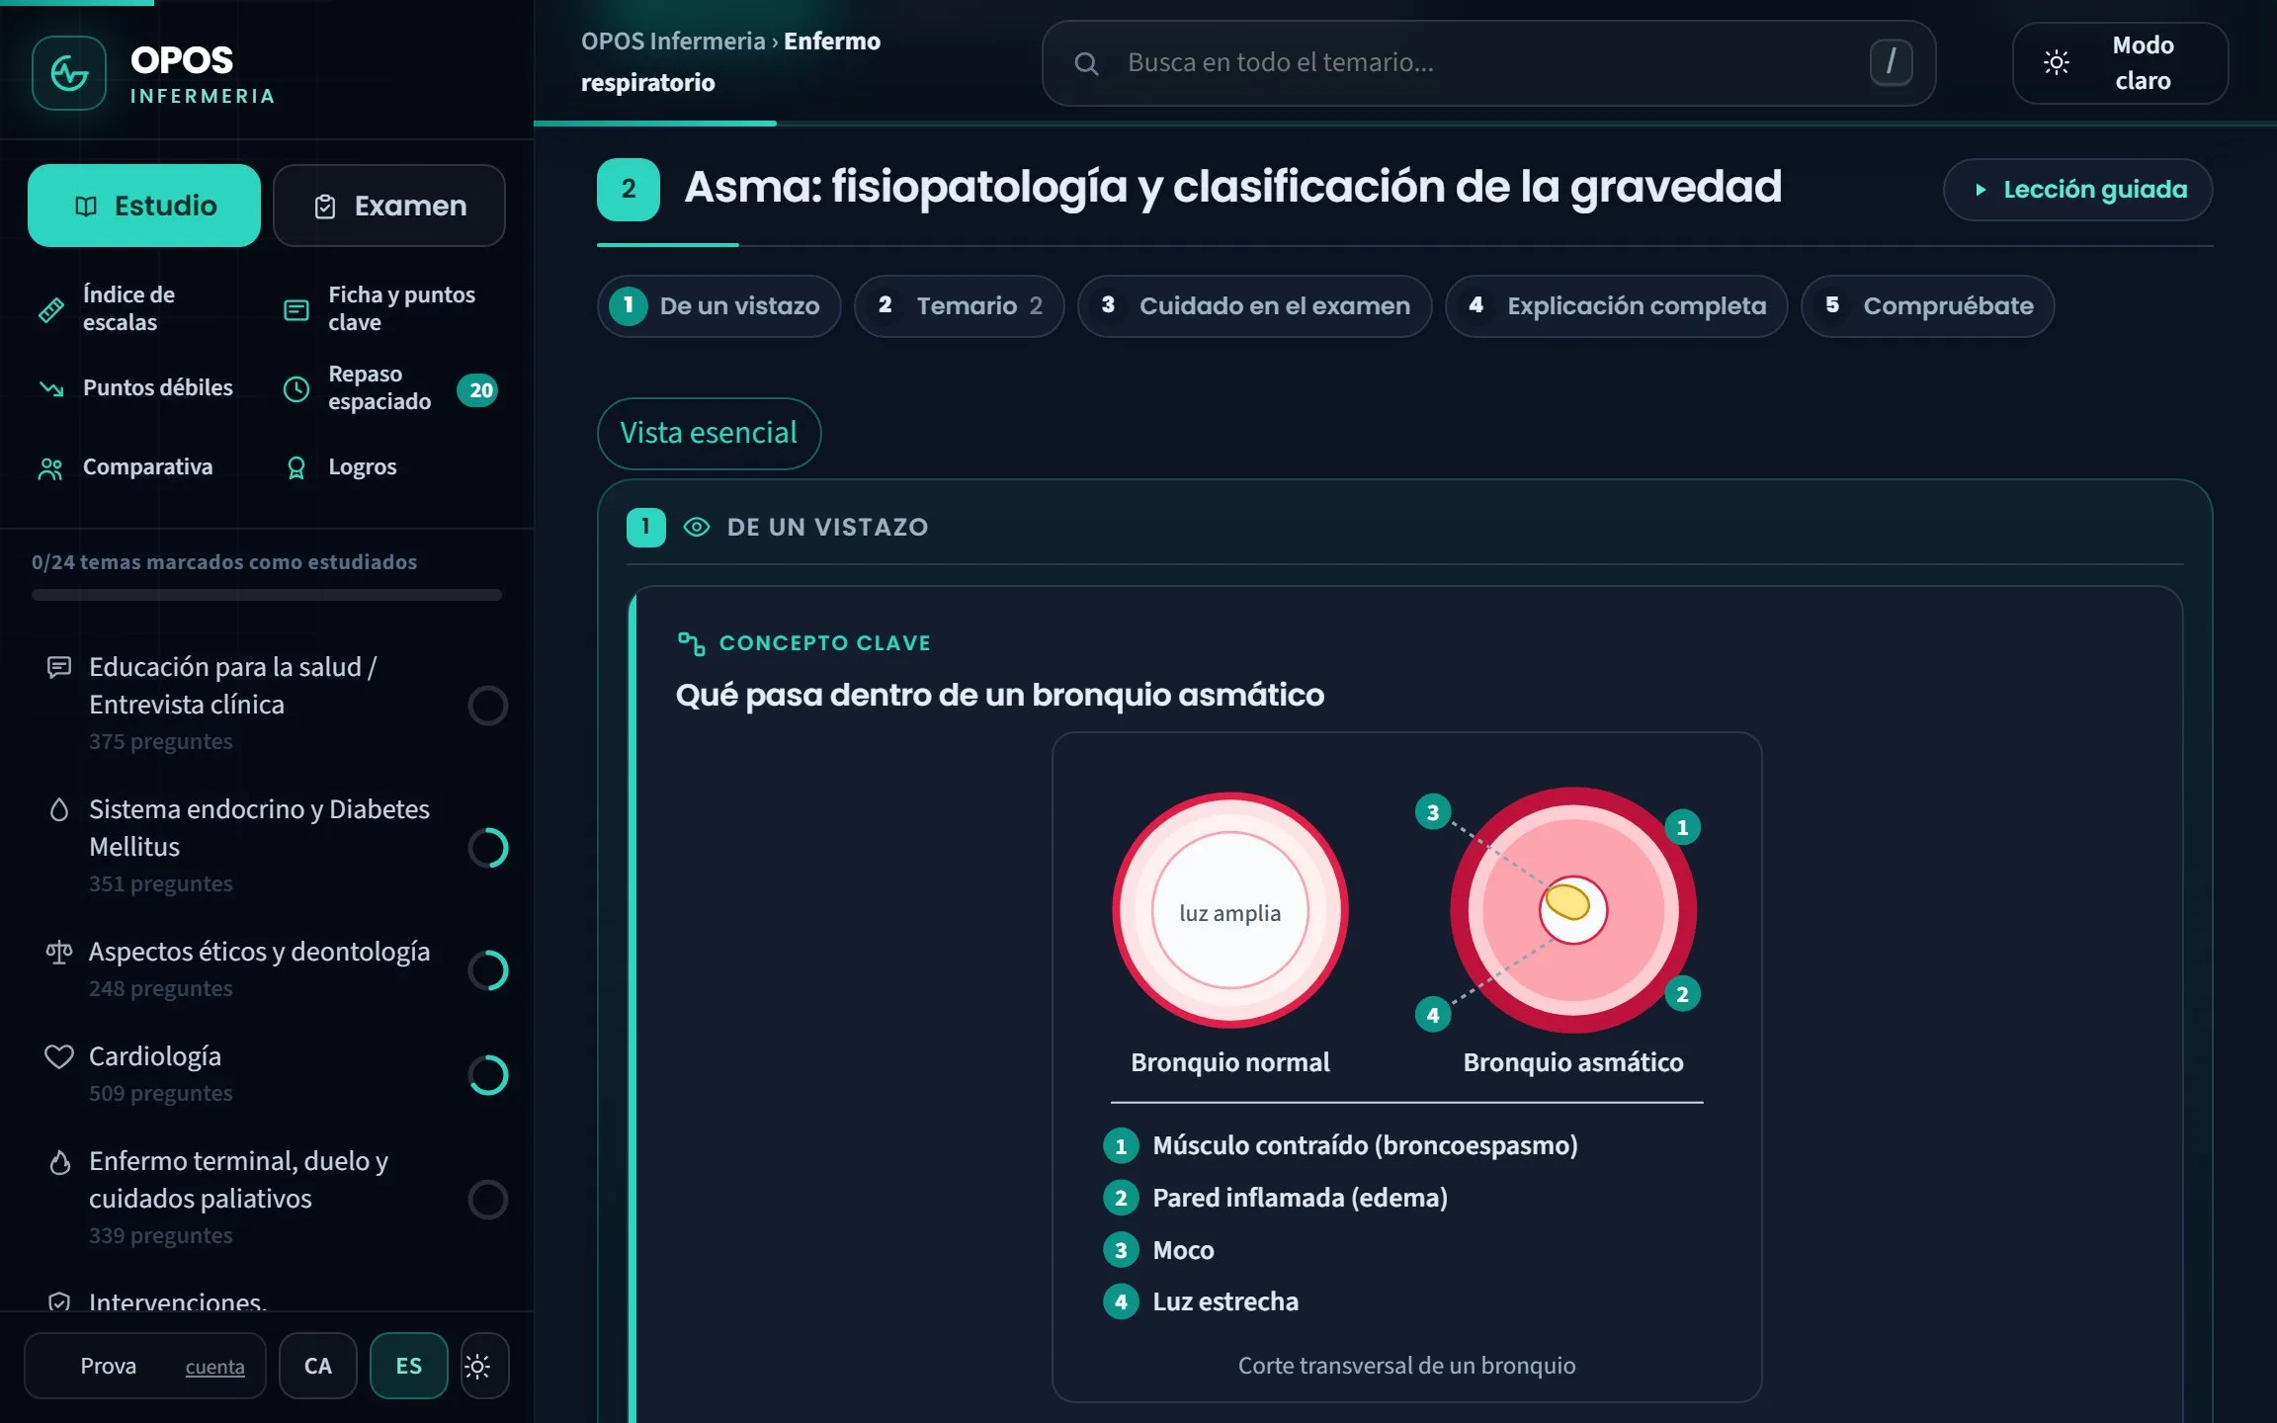Toggle Cardiología progress circle
This screenshot has height=1423, width=2277.
pyautogui.click(x=488, y=1075)
